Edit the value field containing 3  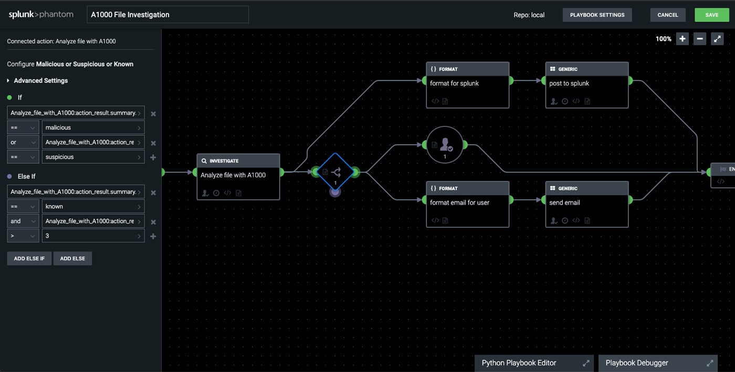pyautogui.click(x=93, y=236)
